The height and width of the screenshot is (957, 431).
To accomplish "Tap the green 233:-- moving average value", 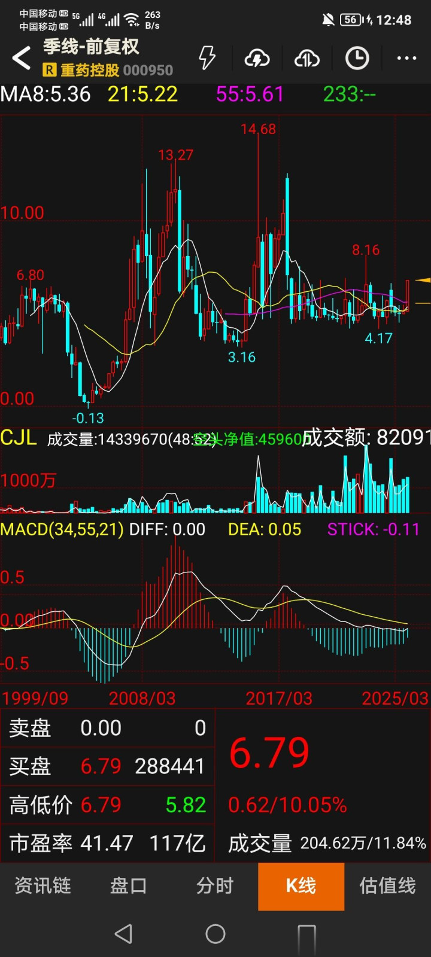I will (350, 94).
